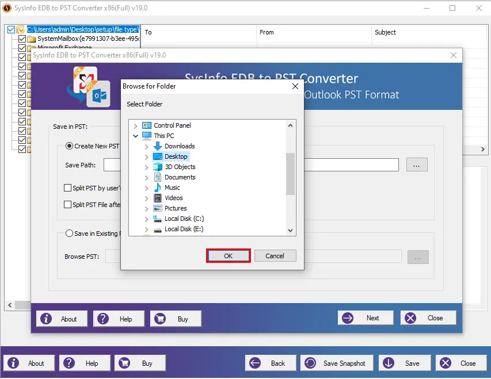Expand the Documents folder node
Viewport: 491px width, 379px height.
(147, 178)
